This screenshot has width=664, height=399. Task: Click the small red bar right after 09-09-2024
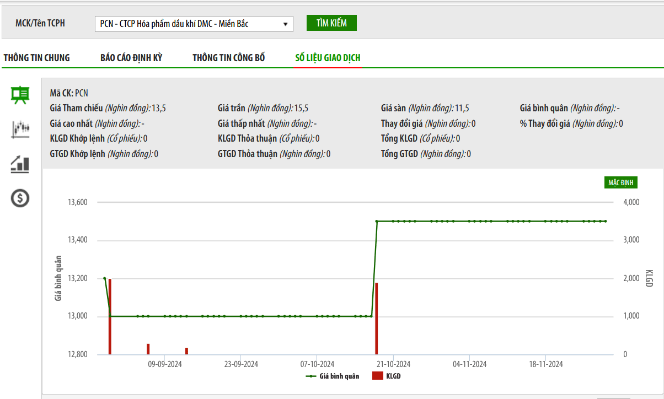[186, 351]
